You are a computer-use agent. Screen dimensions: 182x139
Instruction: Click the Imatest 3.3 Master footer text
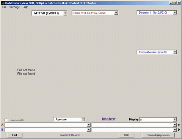(70, 135)
